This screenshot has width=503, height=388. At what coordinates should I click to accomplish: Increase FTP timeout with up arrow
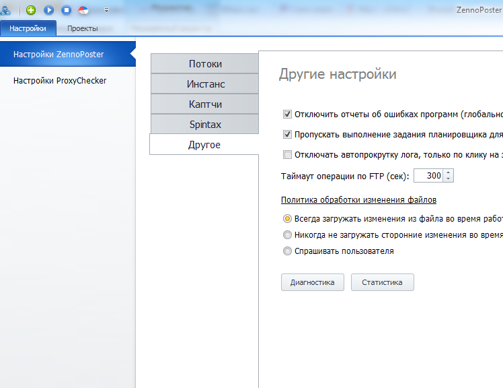point(448,172)
